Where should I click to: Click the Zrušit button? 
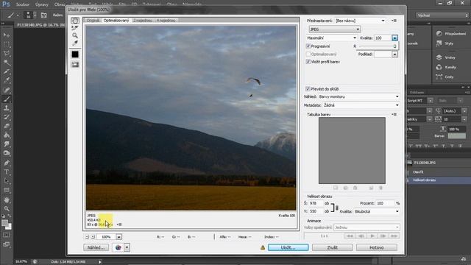332,247
